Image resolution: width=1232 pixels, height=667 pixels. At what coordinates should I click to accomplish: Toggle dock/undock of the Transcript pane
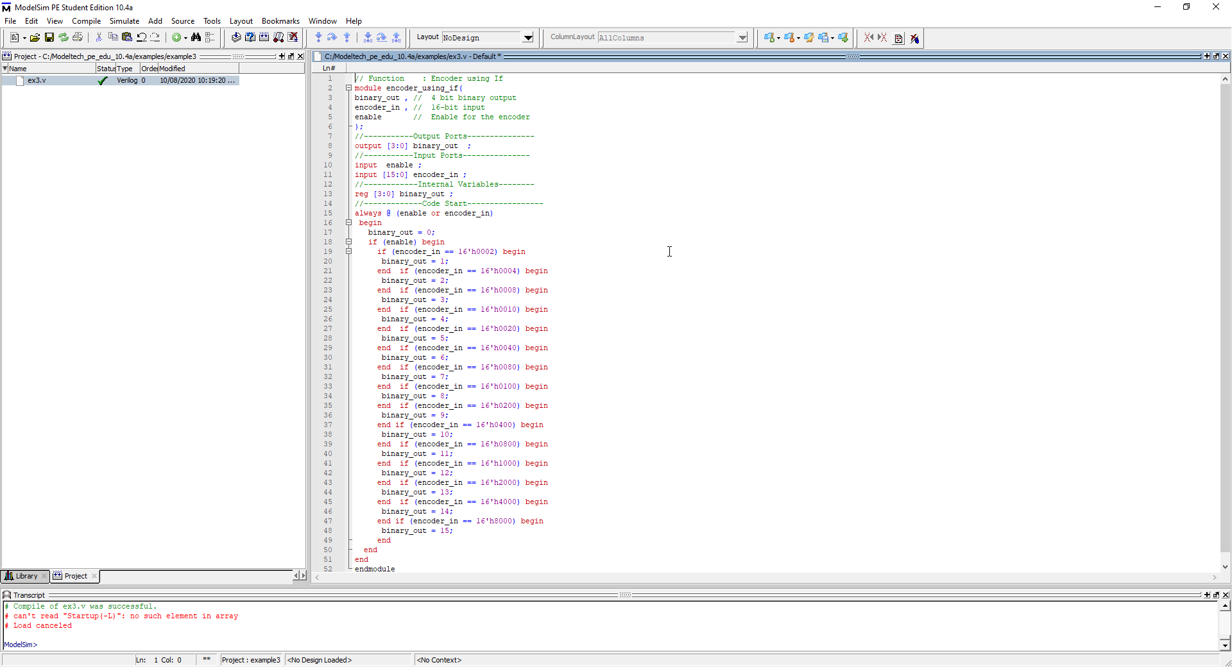coord(1216,595)
